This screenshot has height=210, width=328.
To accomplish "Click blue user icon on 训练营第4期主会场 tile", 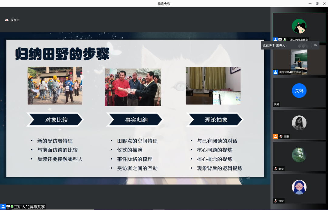I will [275, 72].
